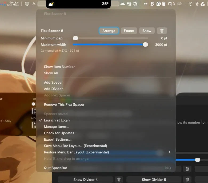
Task: Click the 3000 pt maximum width value
Action: 161,45
